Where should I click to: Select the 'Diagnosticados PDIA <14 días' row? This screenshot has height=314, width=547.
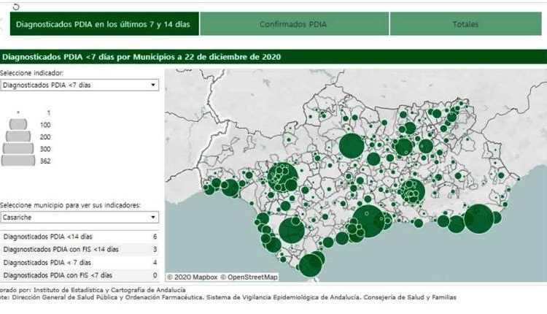coord(79,237)
